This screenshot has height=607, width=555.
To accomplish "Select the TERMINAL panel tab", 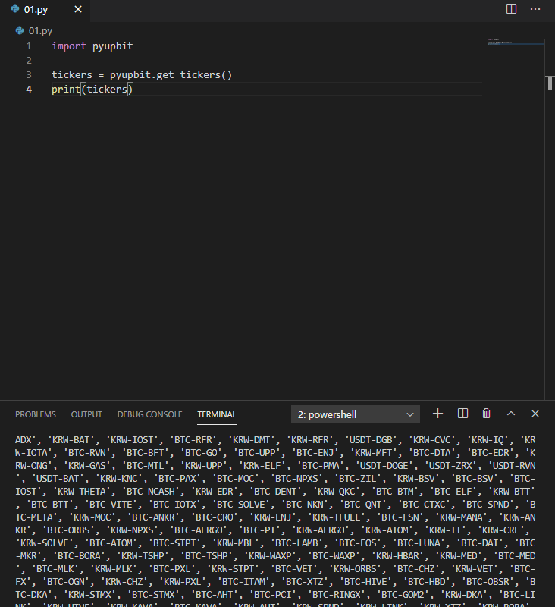I will click(217, 414).
